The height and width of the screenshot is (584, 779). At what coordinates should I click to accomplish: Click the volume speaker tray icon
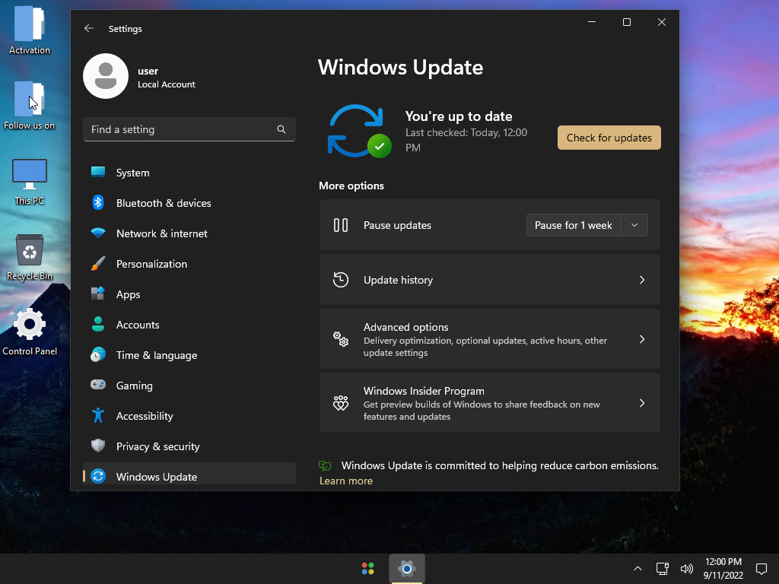click(687, 569)
